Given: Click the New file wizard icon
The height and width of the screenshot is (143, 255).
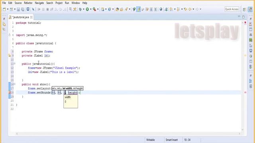Looking at the screenshot, I should [4, 9].
